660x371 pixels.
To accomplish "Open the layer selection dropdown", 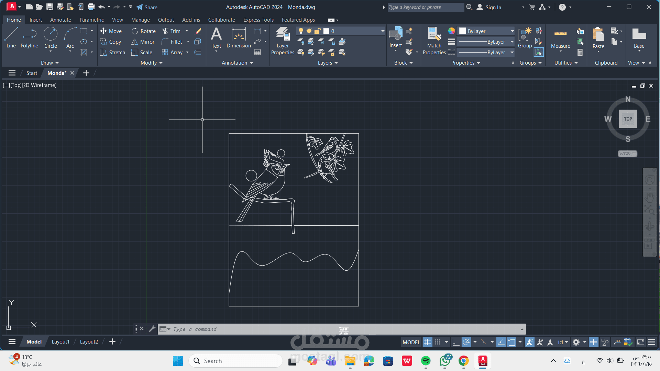I will [x=383, y=31].
